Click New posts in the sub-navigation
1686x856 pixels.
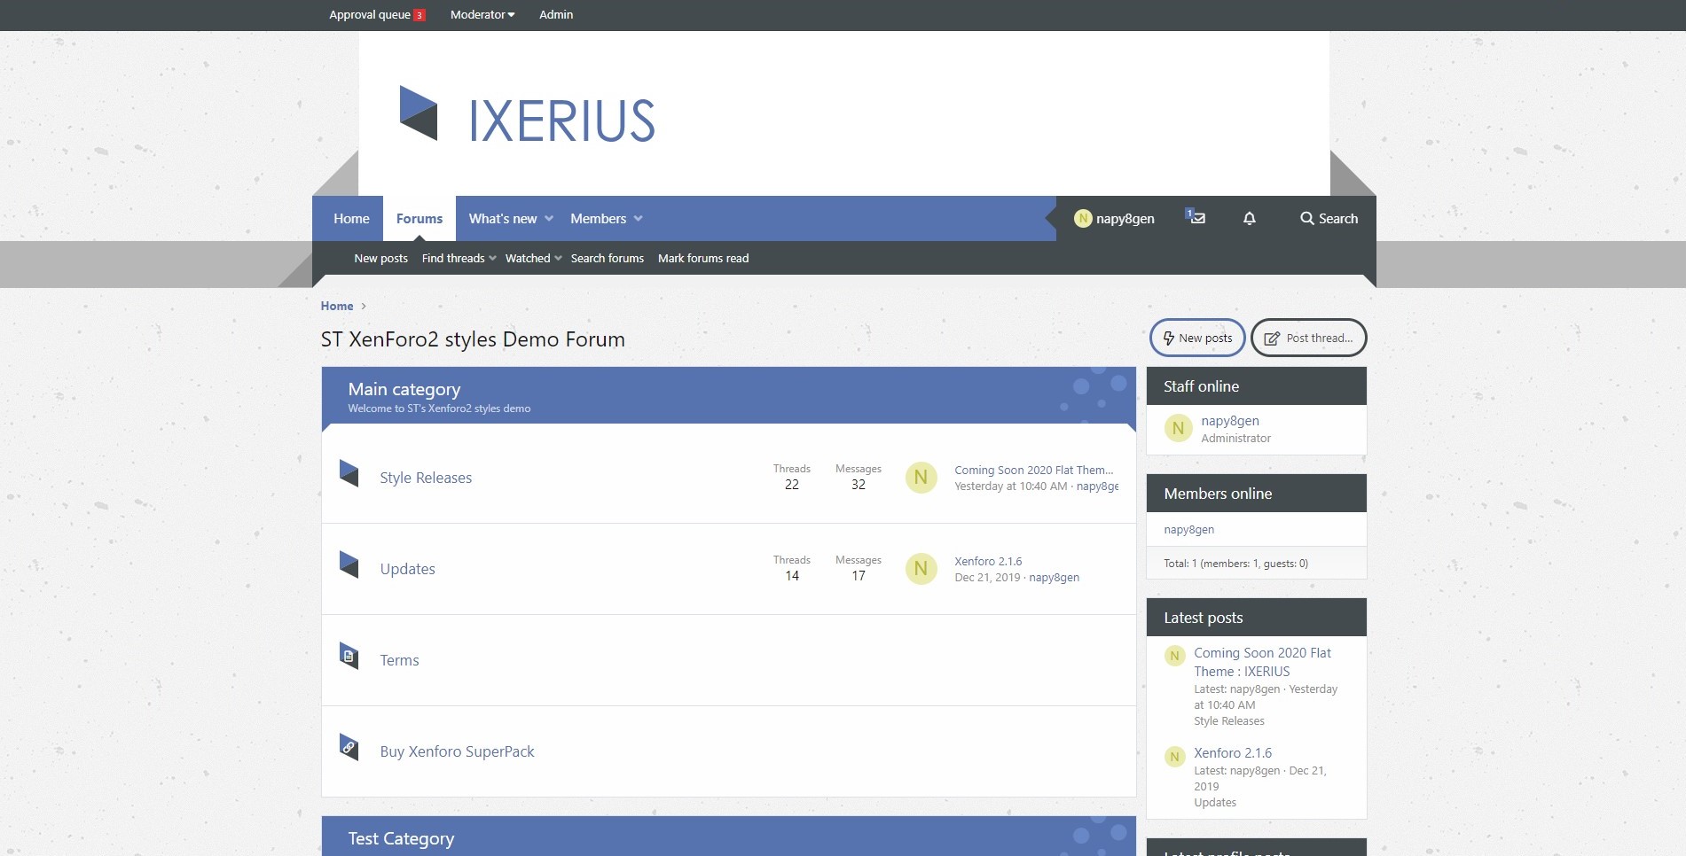pos(380,258)
